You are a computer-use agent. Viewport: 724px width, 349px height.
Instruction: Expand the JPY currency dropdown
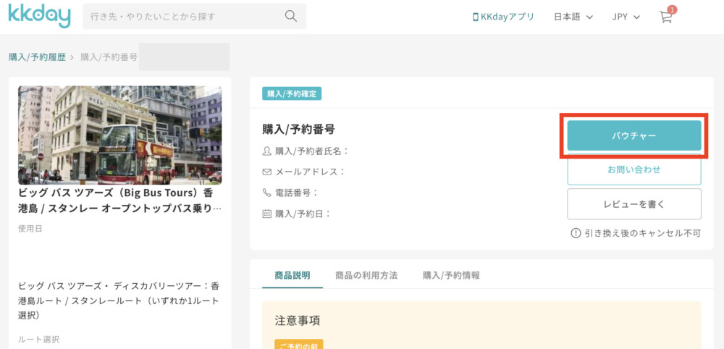tap(626, 17)
